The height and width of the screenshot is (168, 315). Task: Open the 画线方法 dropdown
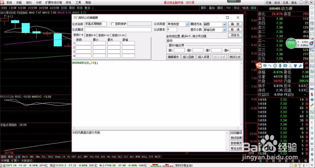point(224,24)
